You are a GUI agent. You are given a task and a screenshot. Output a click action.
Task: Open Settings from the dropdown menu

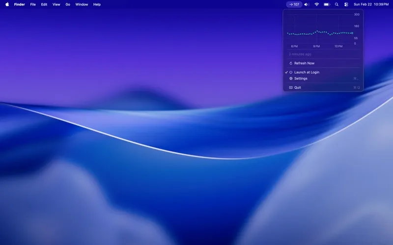(x=323, y=78)
